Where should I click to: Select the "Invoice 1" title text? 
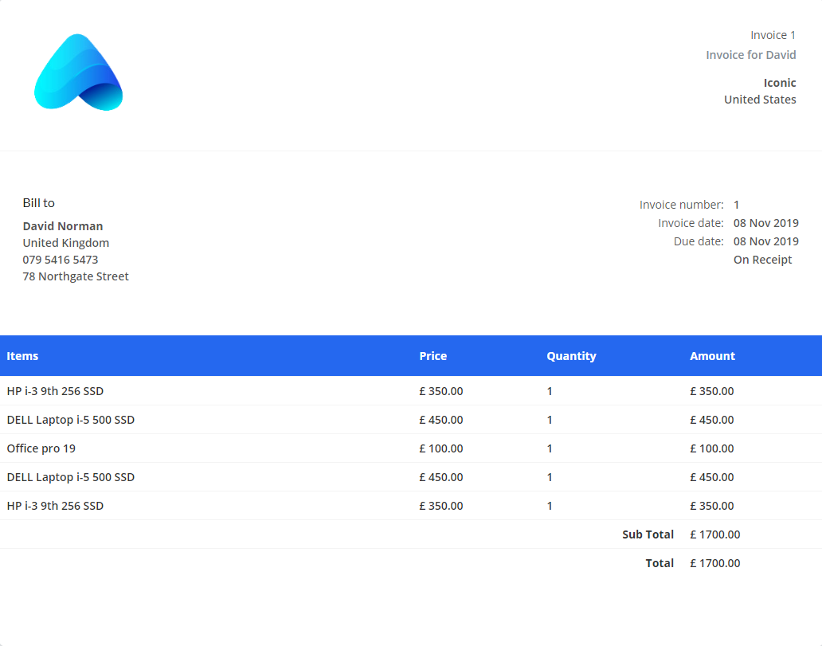773,35
